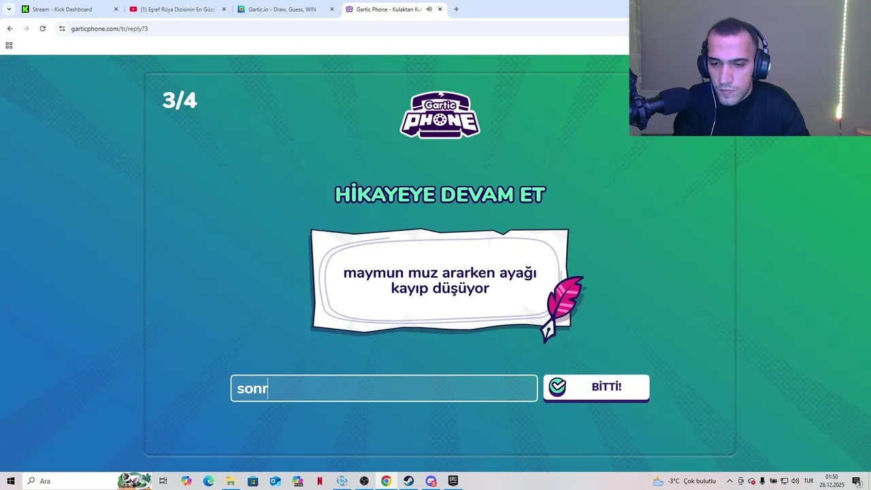Open Microsoft Edge from the taskbar
Image resolution: width=871 pixels, height=490 pixels.
(x=208, y=481)
